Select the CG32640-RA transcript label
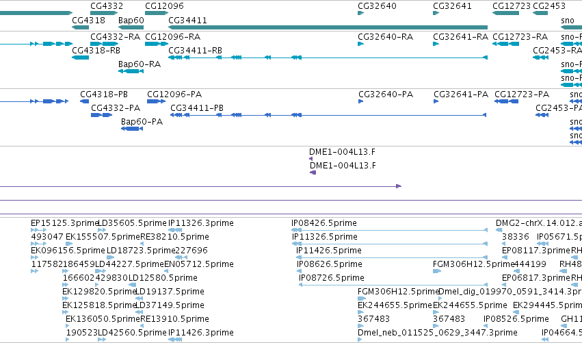Image resolution: width=582 pixels, height=343 pixels. click(x=385, y=37)
